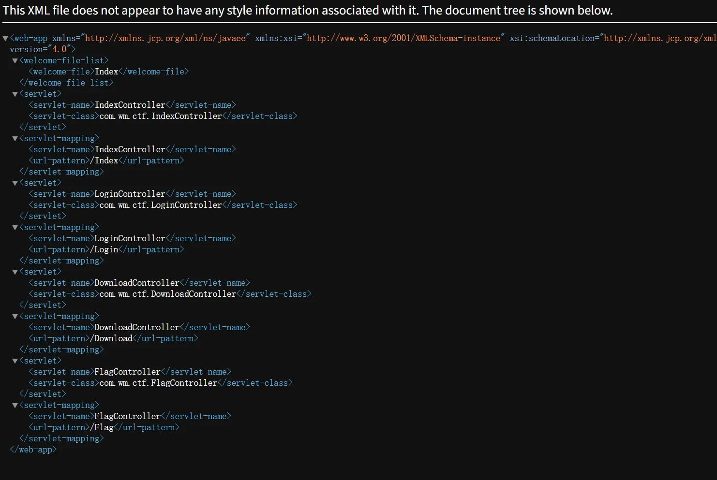Click the /Download url-pattern value
Viewport: 717px width, 480px height.
pos(111,338)
